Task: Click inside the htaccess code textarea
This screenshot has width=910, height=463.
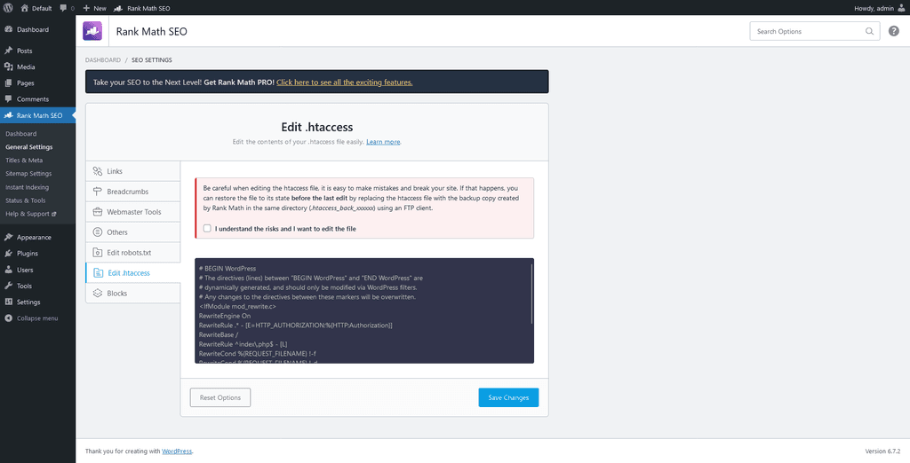Action: click(363, 311)
